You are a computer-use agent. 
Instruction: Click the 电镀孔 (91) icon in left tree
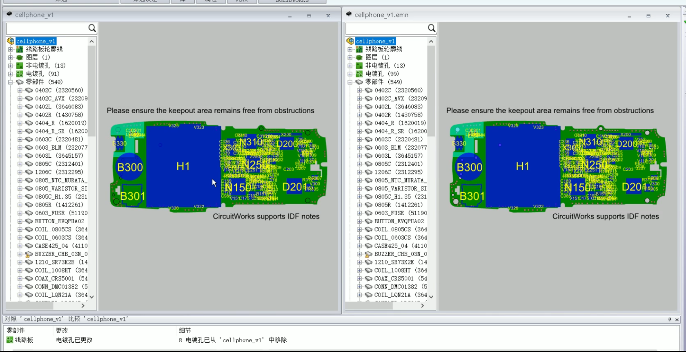(x=20, y=74)
